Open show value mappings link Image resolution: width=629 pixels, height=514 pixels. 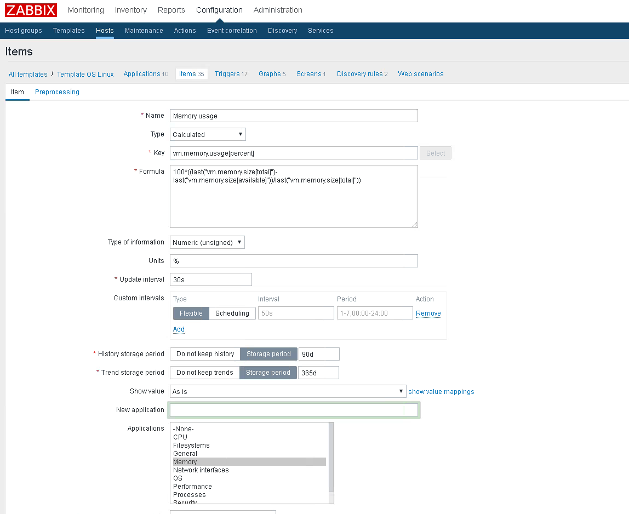coord(441,392)
